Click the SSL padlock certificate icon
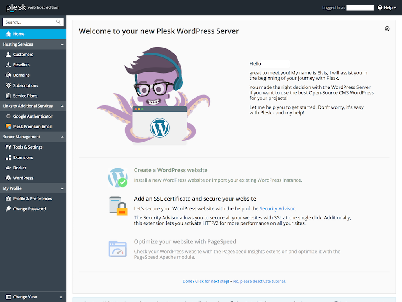Screen dimensions: 402x302 point(118,206)
